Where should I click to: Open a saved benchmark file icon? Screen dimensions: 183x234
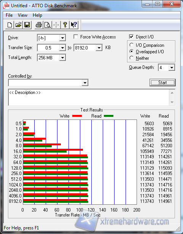point(18,25)
